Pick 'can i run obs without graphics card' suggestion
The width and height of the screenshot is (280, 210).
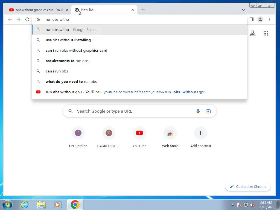139,50
